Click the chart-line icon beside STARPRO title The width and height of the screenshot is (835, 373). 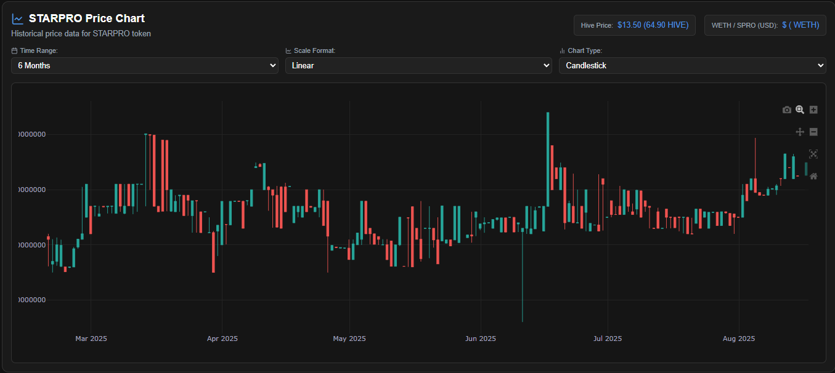pos(17,19)
